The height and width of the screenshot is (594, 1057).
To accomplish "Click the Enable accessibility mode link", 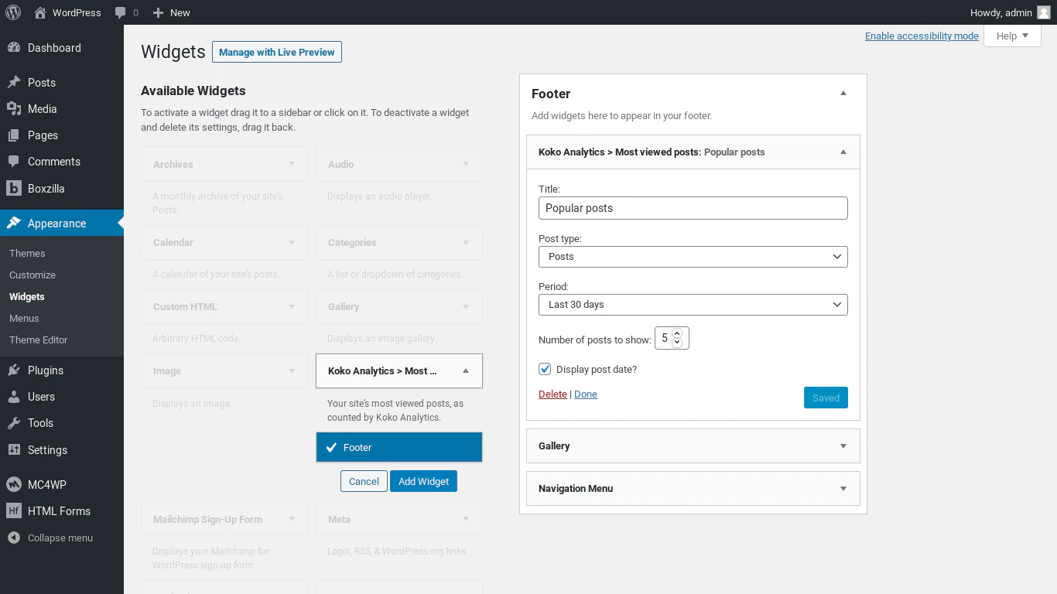I will coord(922,36).
